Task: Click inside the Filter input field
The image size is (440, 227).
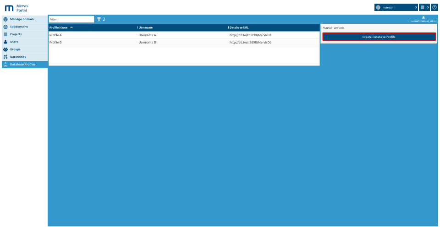Action: pos(71,19)
